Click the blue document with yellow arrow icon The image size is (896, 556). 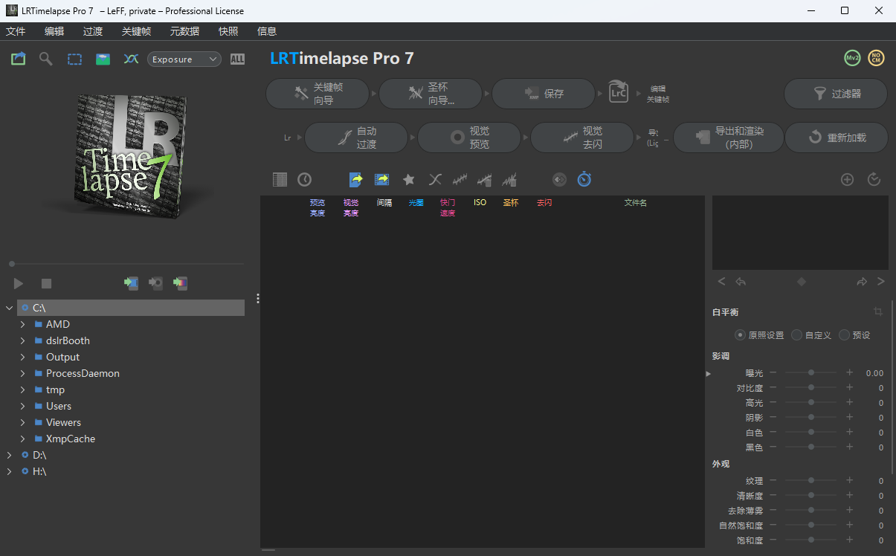pyautogui.click(x=356, y=179)
